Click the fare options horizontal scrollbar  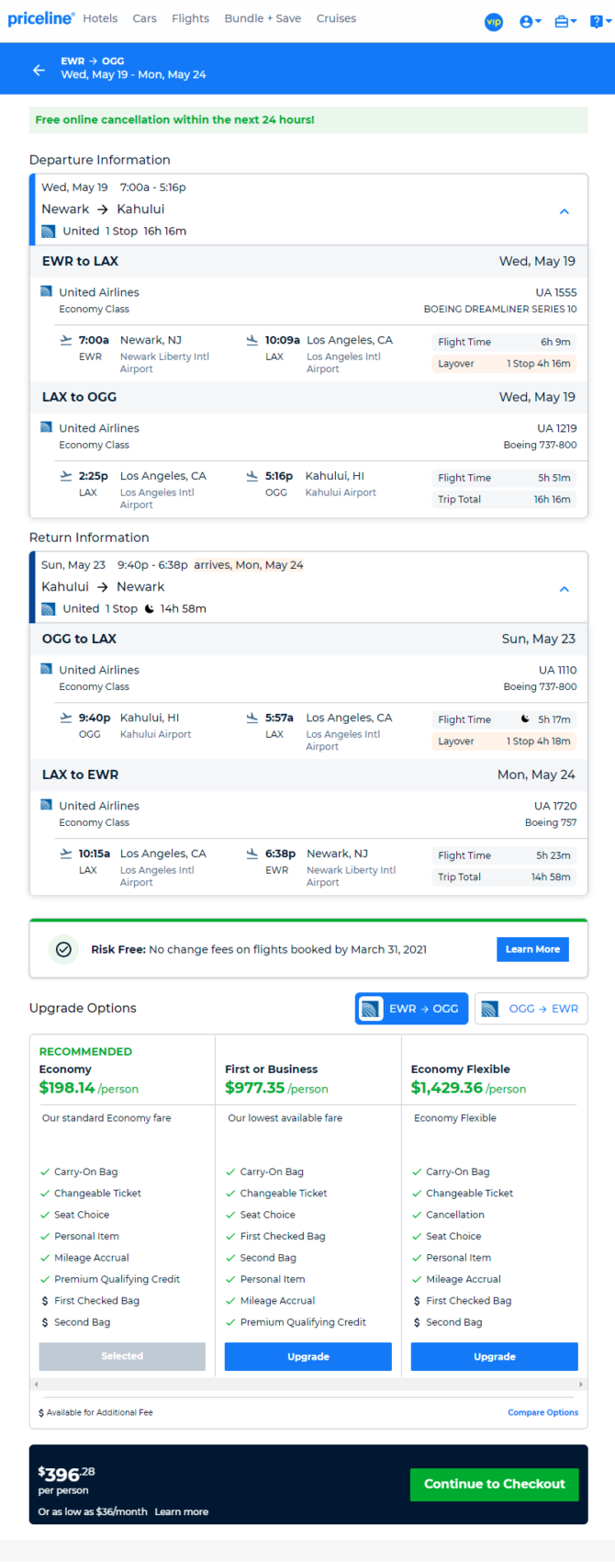308,1384
